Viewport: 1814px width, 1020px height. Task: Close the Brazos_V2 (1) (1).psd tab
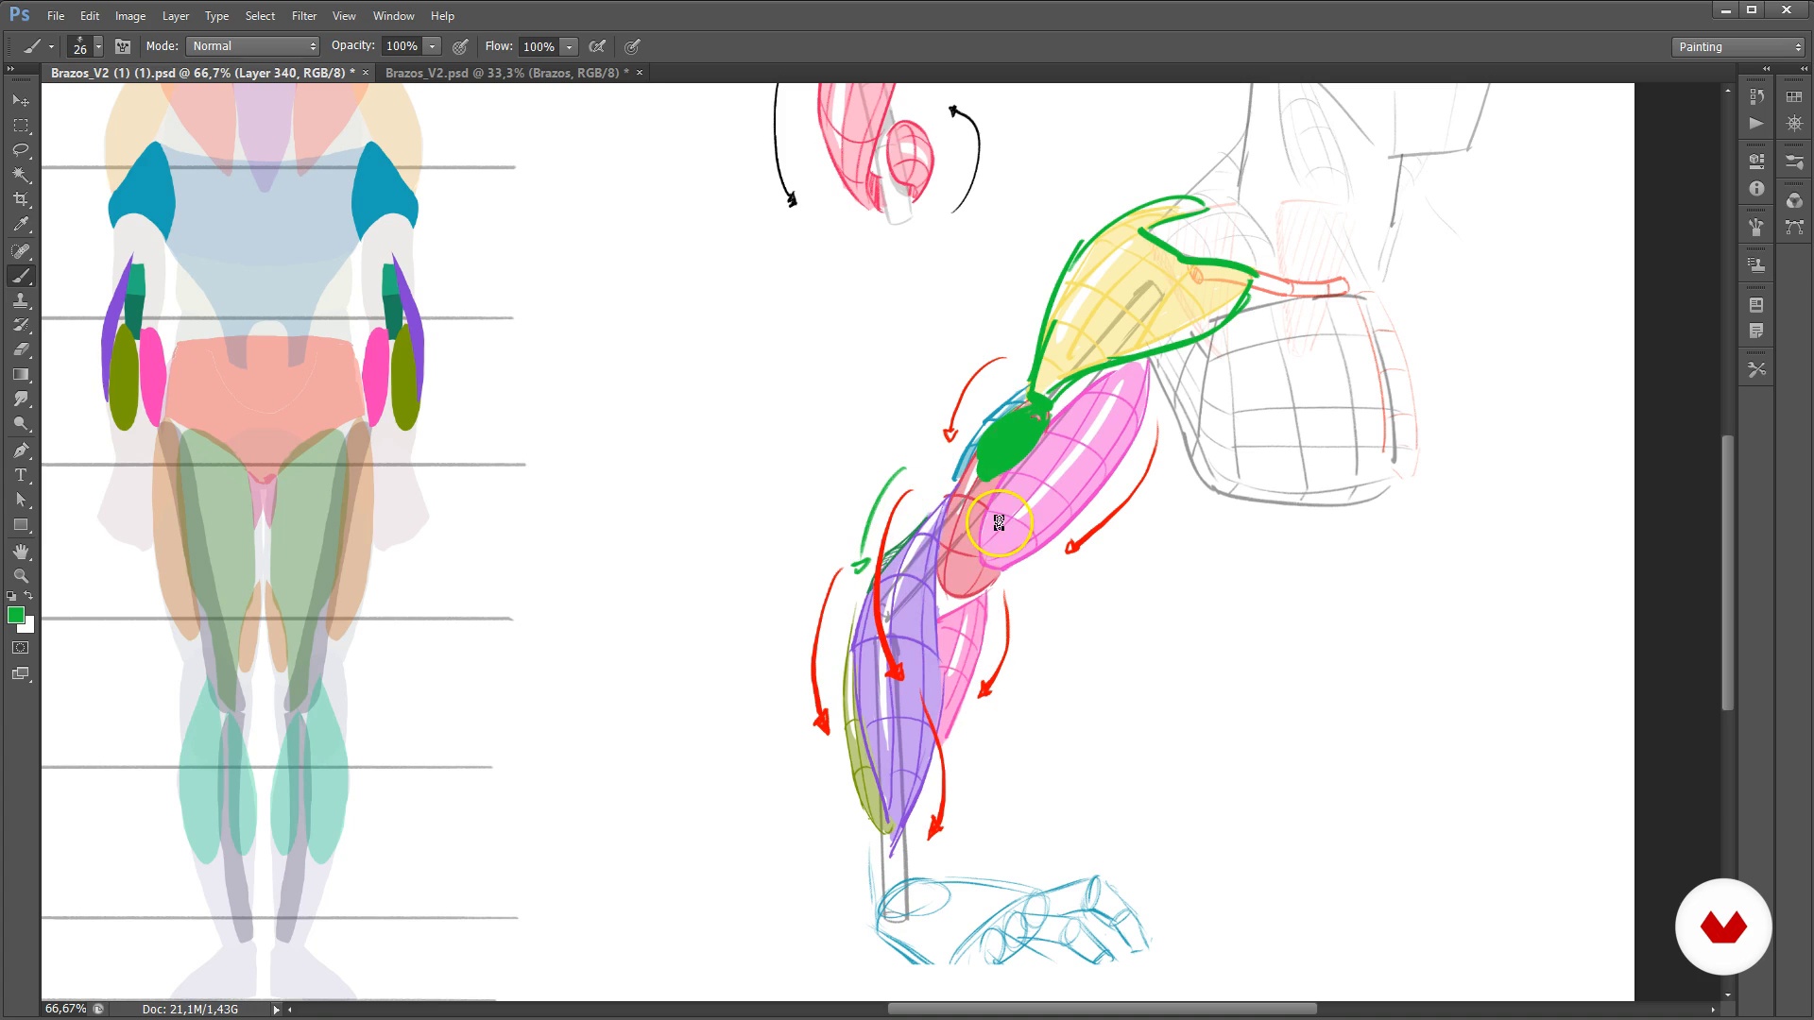(x=366, y=73)
